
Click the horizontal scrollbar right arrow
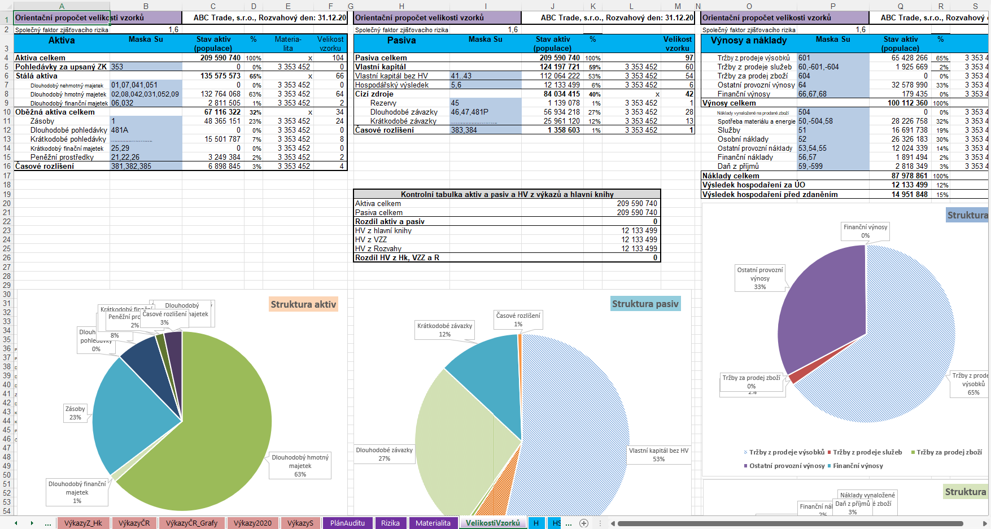984,523
